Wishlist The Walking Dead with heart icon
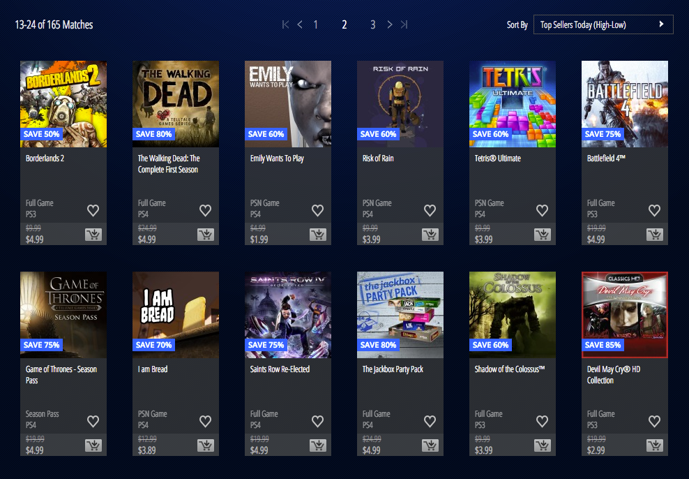This screenshot has width=689, height=479. coord(205,210)
